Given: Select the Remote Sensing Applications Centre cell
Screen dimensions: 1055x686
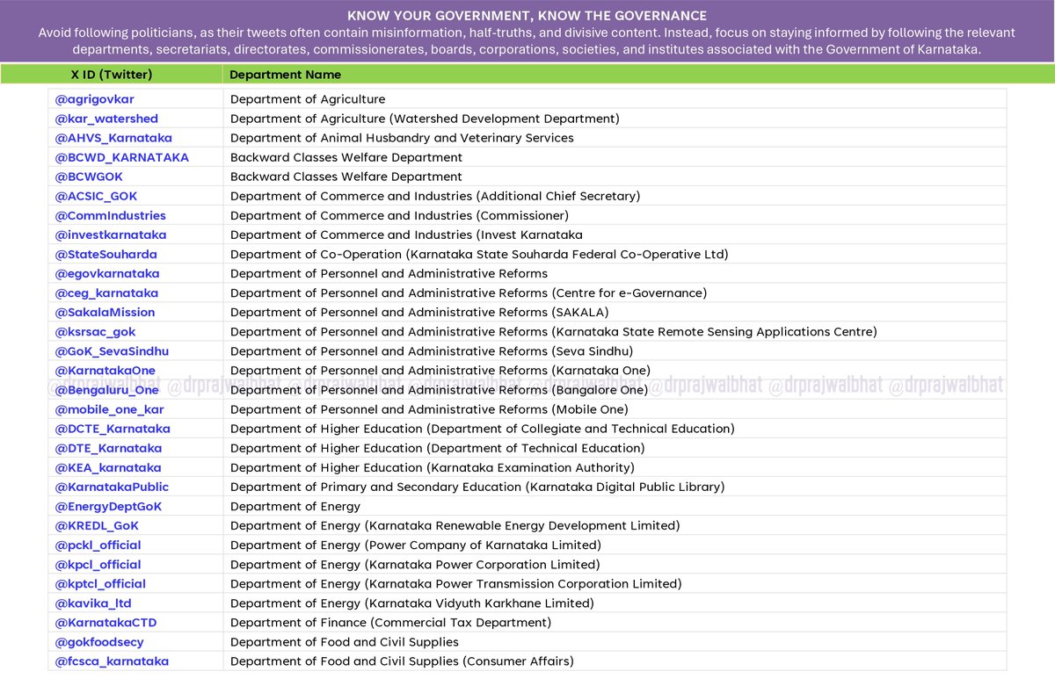Looking at the screenshot, I should click(x=615, y=331).
